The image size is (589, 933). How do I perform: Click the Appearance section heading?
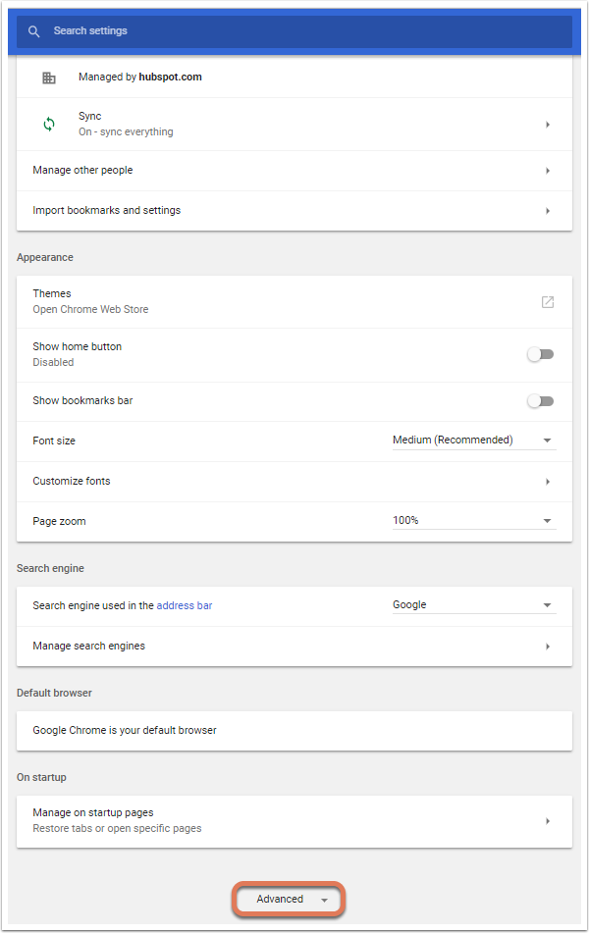click(x=45, y=258)
